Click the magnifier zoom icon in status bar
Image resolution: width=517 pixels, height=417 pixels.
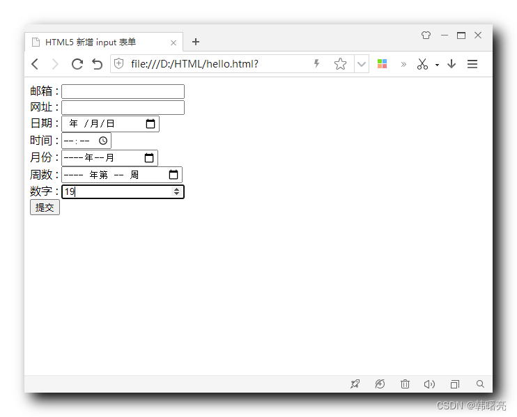[480, 384]
